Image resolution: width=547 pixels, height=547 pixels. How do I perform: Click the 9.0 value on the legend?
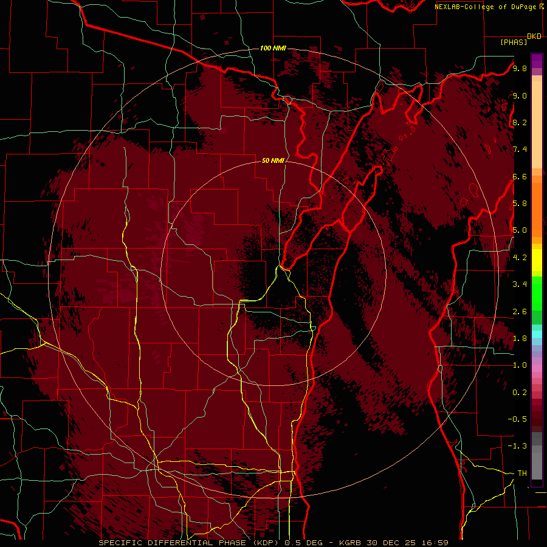tap(520, 96)
